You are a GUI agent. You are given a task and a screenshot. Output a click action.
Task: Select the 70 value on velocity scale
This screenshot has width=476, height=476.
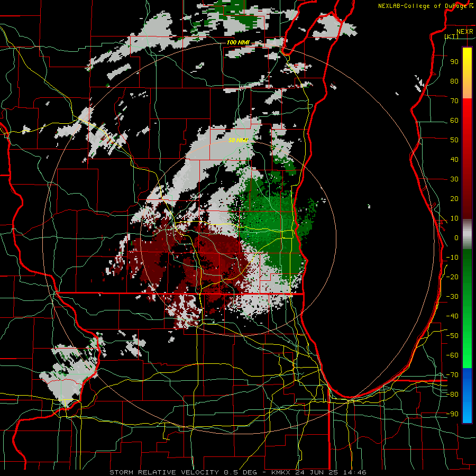coord(454,101)
